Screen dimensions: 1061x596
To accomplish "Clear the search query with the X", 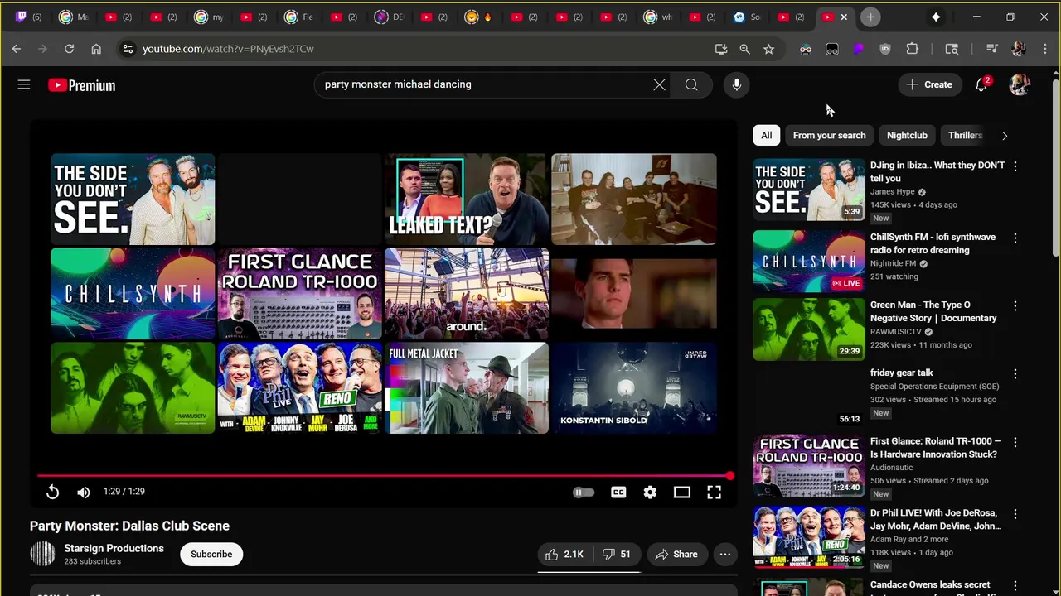I will pos(659,84).
